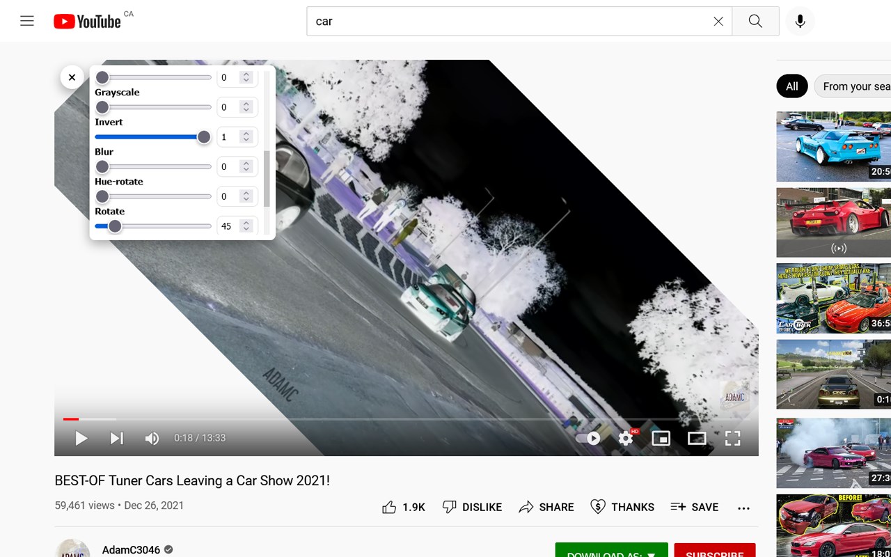891x557 pixels.
Task: Open the DOWNLOAD AS dropdown
Action: coord(611,550)
